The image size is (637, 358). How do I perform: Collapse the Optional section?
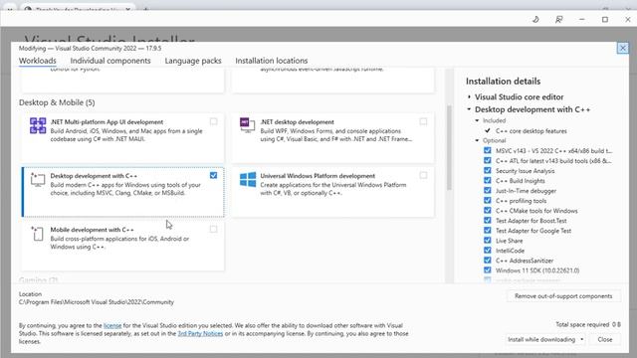pos(478,140)
